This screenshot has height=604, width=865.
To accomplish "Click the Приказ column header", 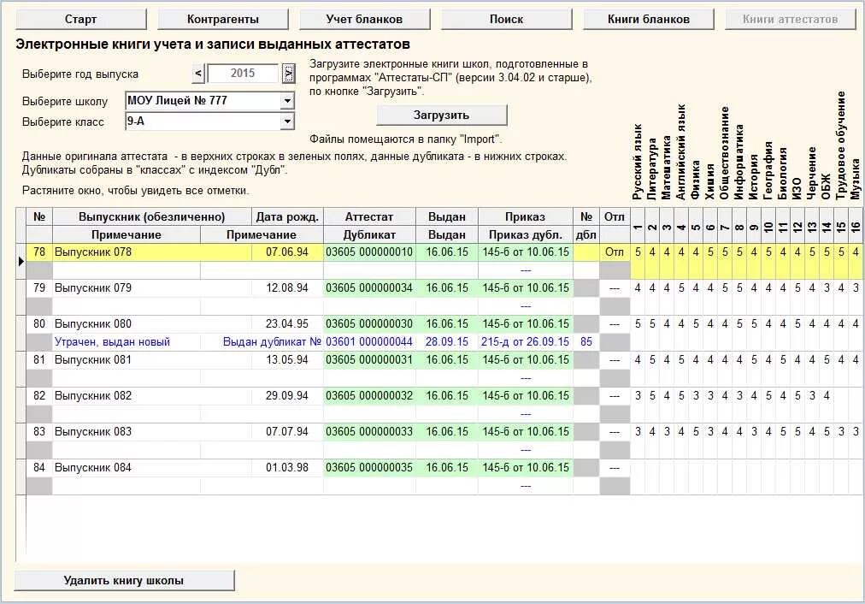I will 525,216.
